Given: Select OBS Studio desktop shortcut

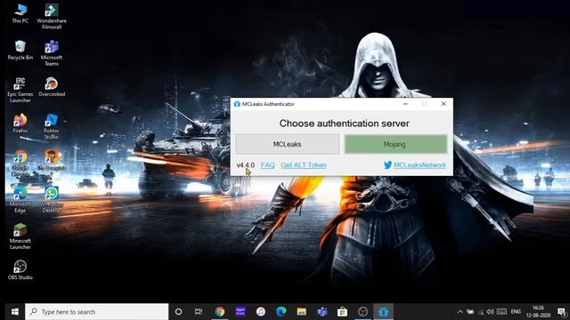Looking at the screenshot, I should click(20, 270).
